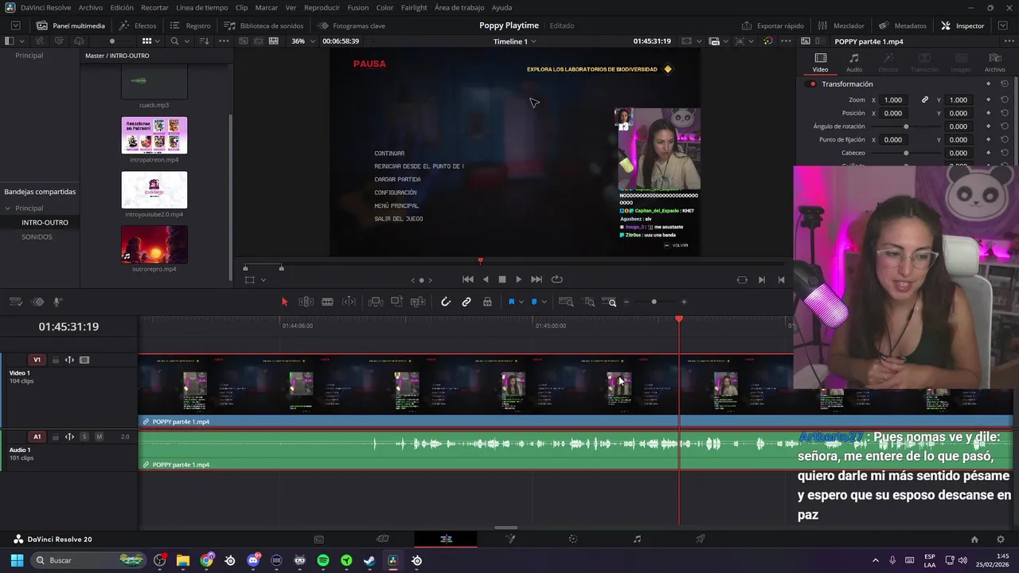1019x573 pixels.
Task: Select the SONIDOS bin
Action: 37,236
